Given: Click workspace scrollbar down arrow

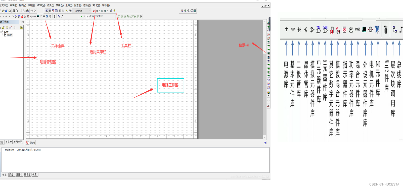Looking at the screenshot, I should [x=264, y=137].
